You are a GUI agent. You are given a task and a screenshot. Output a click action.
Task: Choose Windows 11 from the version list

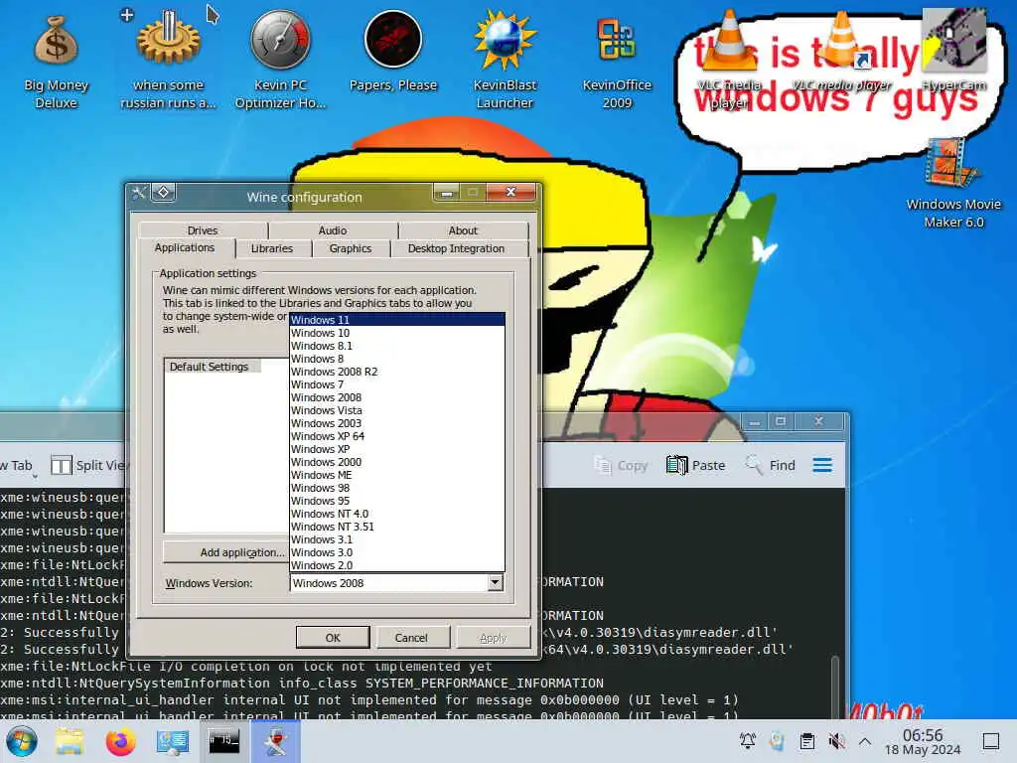[397, 320]
